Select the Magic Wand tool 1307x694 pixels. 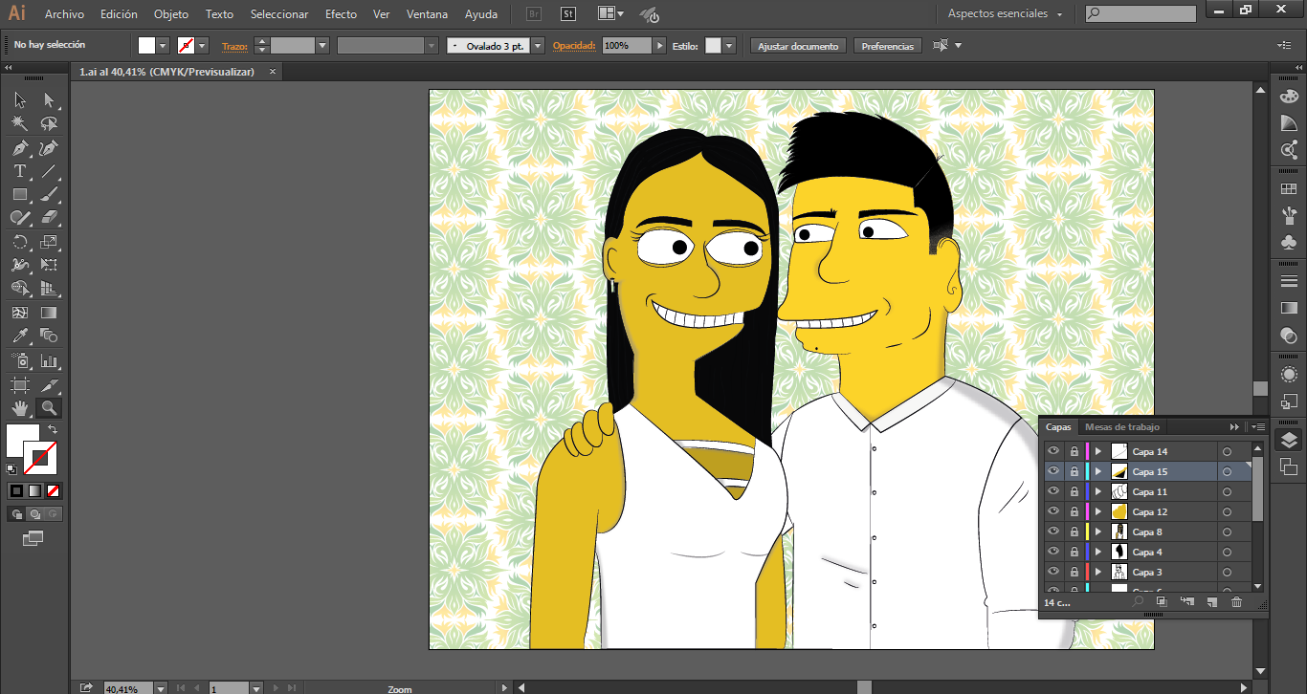(20, 123)
